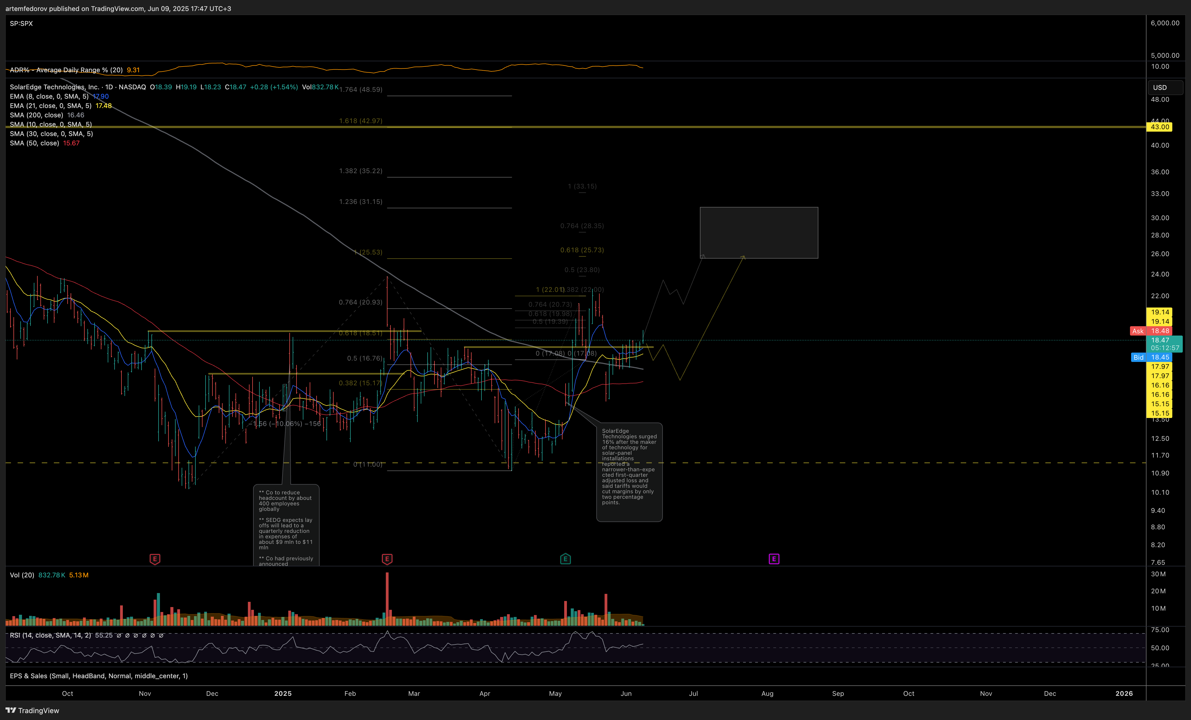Select the 0.5 (23.80) Fibonacci label

[x=582, y=270]
